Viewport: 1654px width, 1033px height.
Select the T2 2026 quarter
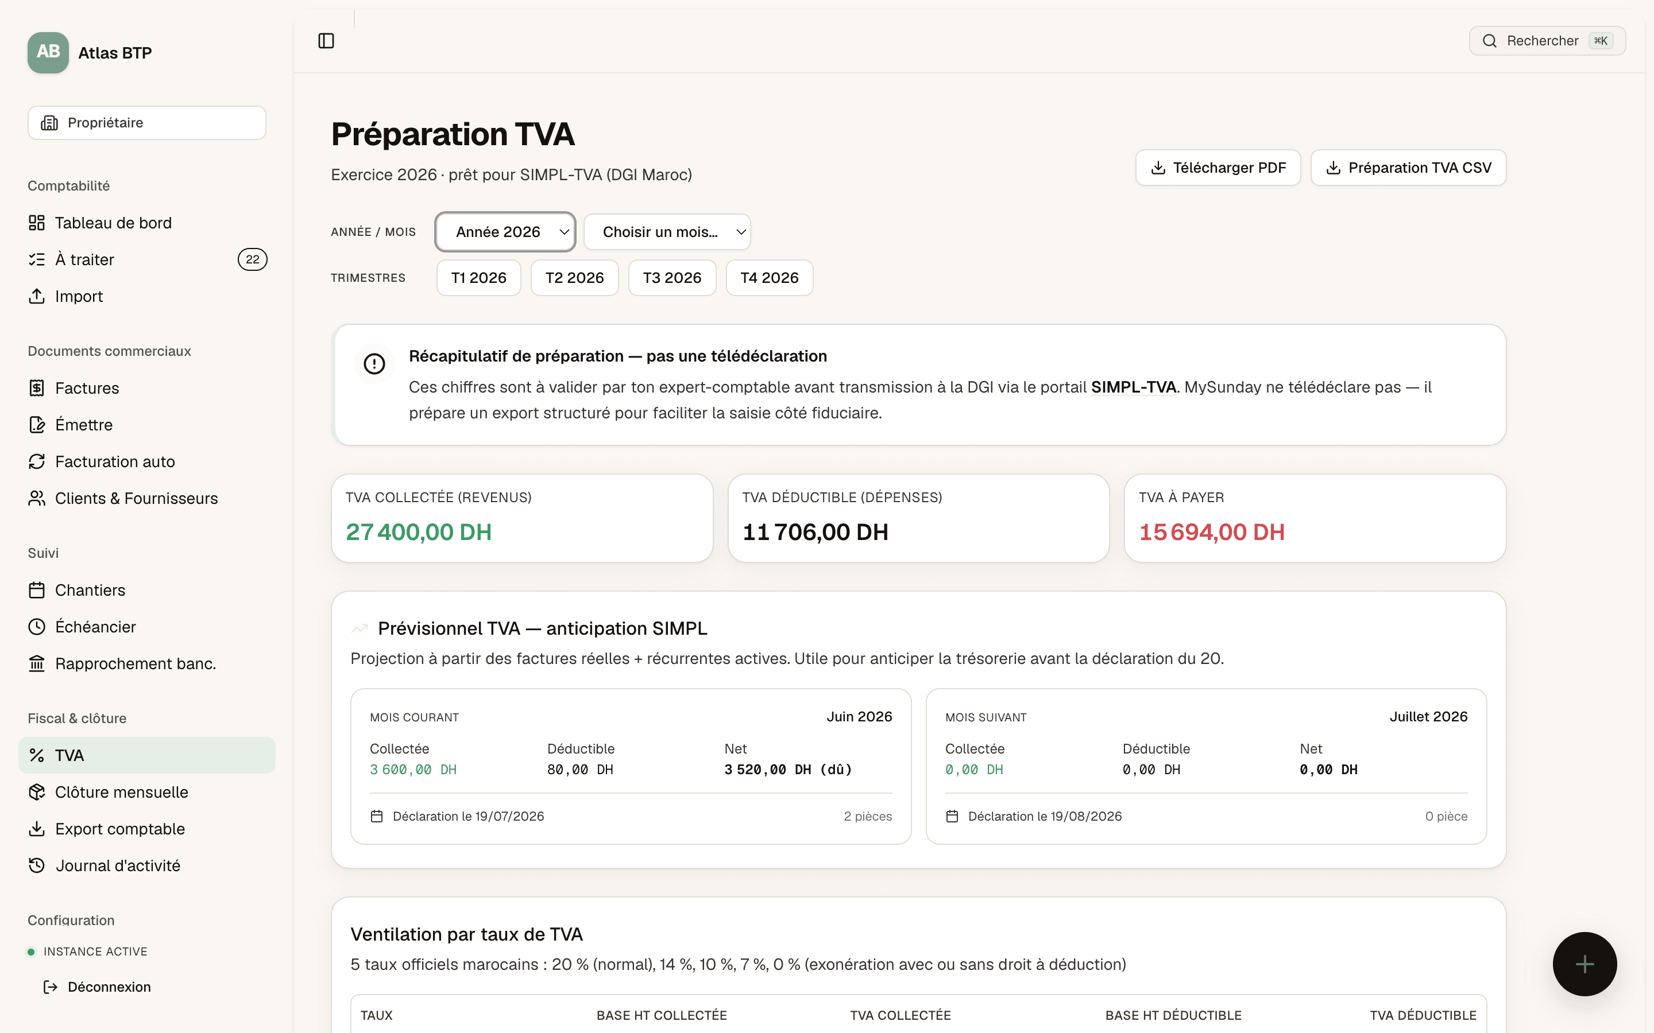575,278
